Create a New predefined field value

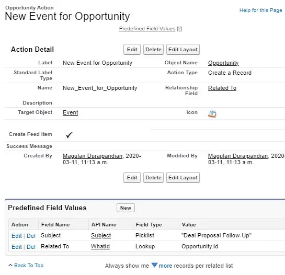click(126, 208)
